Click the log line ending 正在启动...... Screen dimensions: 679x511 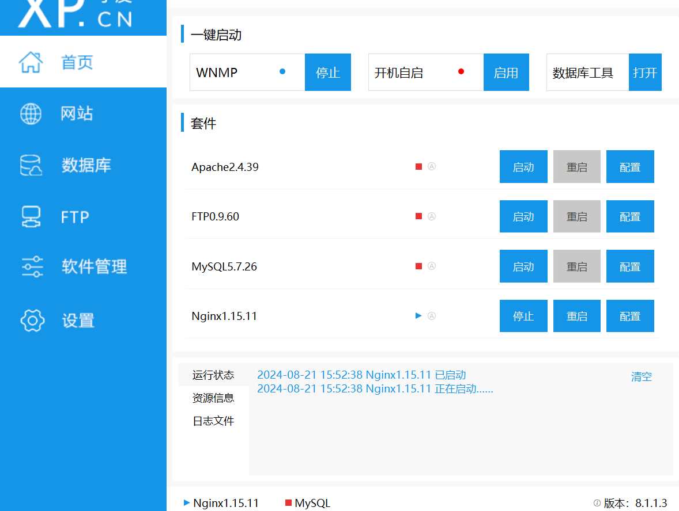click(x=375, y=388)
